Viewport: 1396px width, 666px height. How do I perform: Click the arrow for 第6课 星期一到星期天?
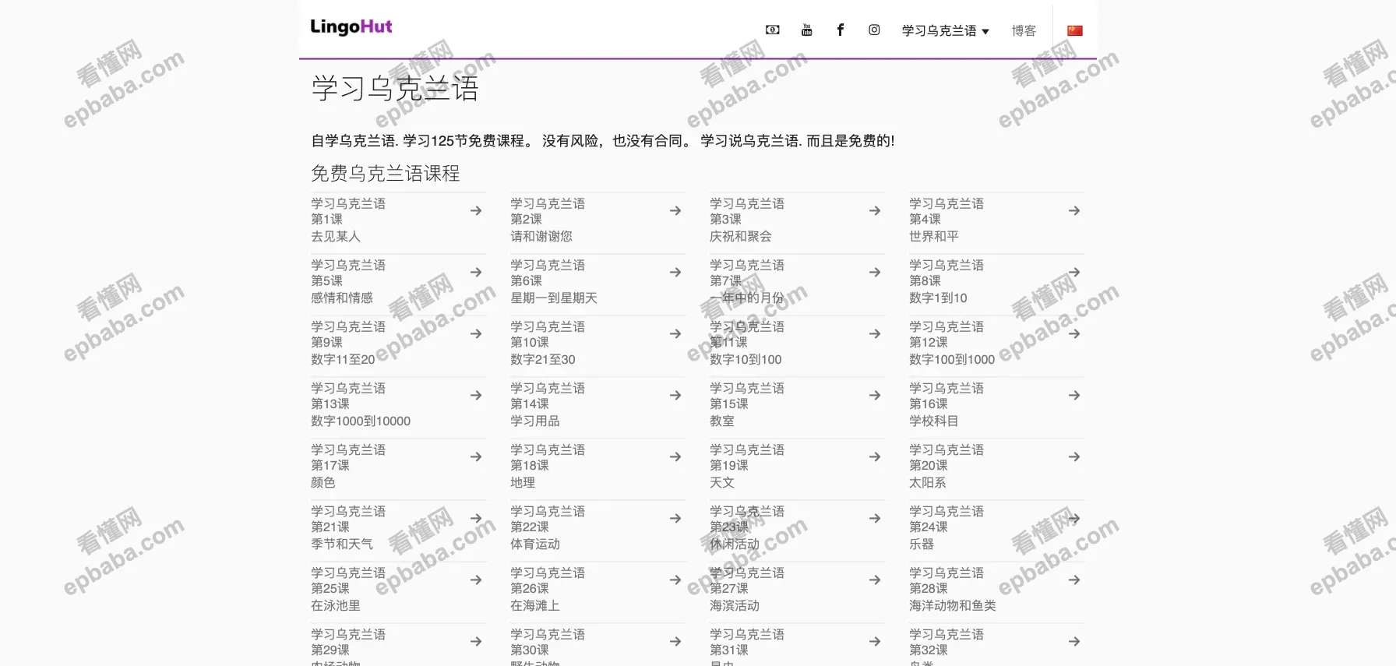(675, 272)
